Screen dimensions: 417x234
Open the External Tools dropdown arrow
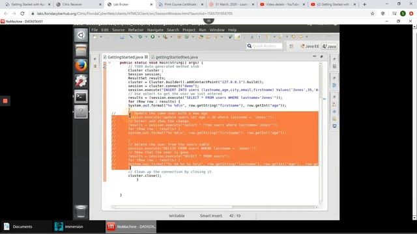click(171, 37)
